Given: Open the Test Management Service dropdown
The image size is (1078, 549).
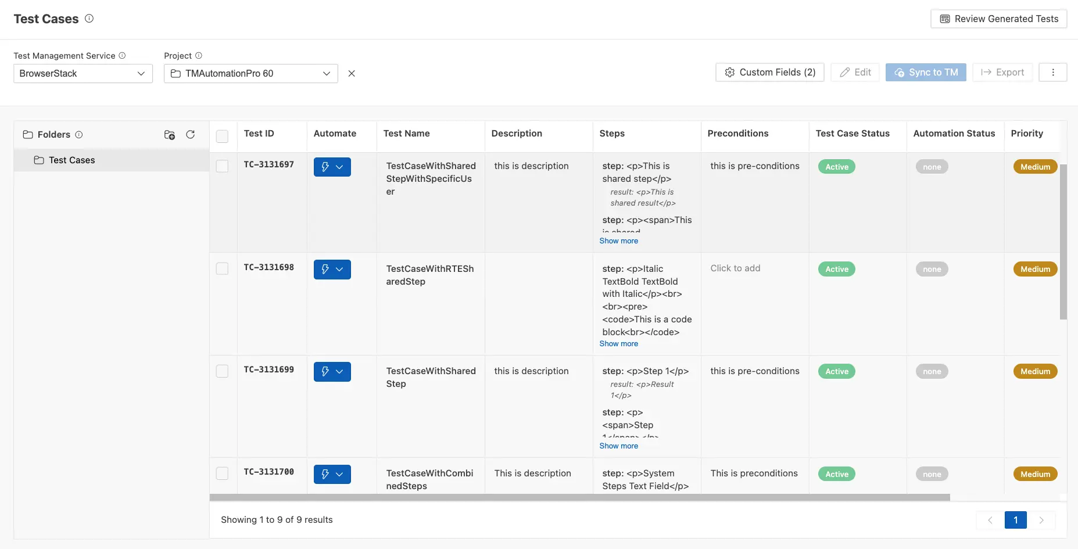Looking at the screenshot, I should click(83, 73).
